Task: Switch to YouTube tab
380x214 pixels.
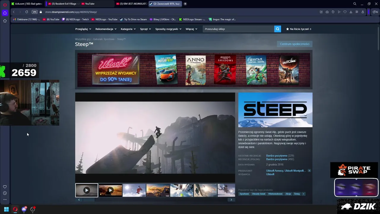Action: pyautogui.click(x=97, y=4)
